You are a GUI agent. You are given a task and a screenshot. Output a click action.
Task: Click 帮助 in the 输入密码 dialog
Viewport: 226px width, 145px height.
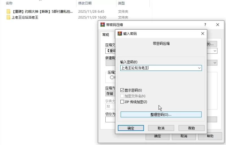[x=192, y=128]
